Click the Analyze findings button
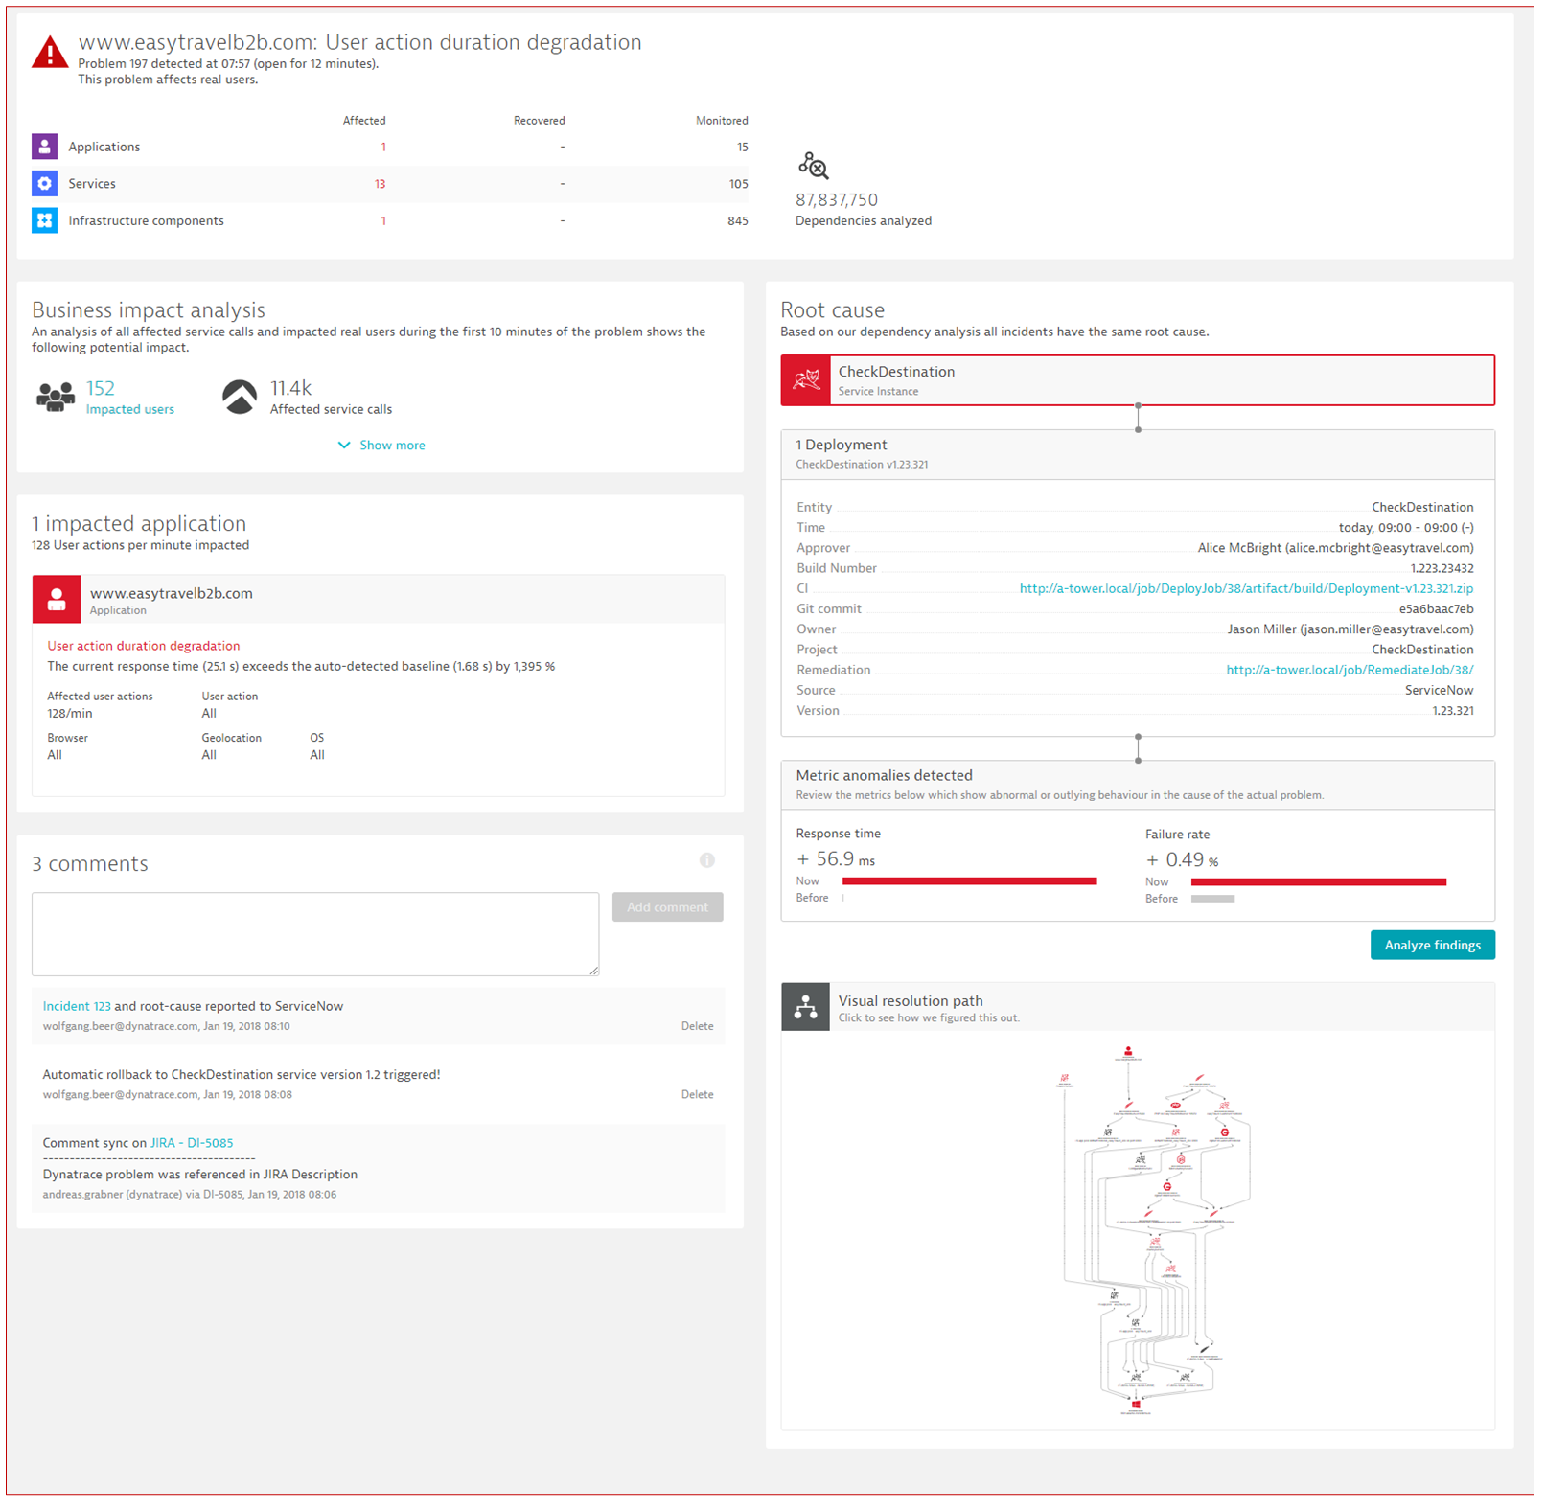 pyautogui.click(x=1432, y=945)
